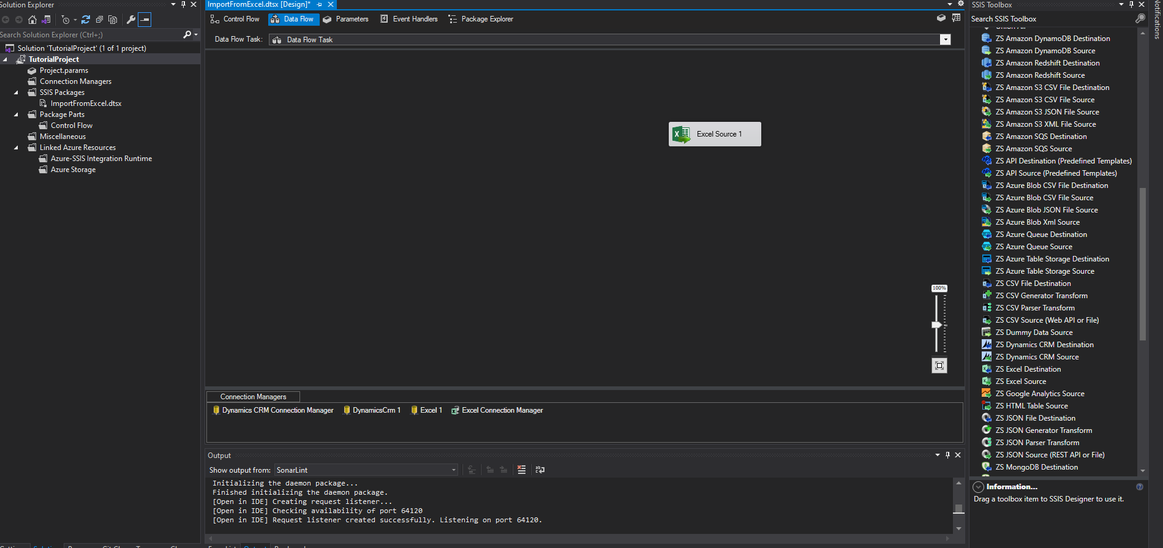Collapse the Package Parts folder
The image size is (1163, 548).
[x=17, y=114]
